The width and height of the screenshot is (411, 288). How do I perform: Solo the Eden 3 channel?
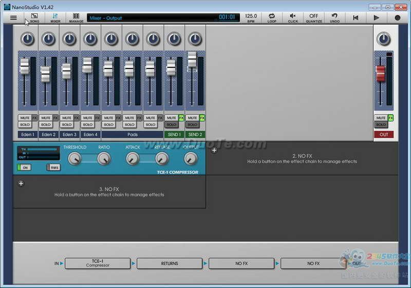pos(67,124)
